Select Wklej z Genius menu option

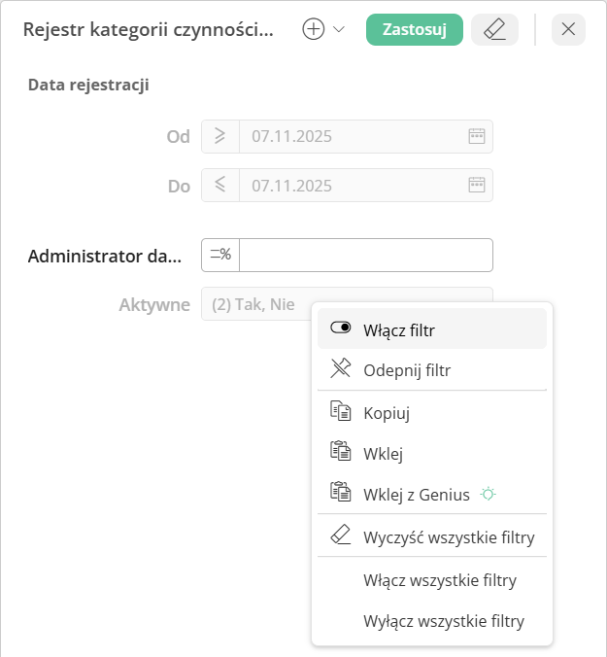tap(416, 495)
